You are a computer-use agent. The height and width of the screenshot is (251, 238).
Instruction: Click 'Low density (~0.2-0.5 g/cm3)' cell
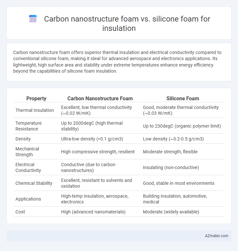183,139
